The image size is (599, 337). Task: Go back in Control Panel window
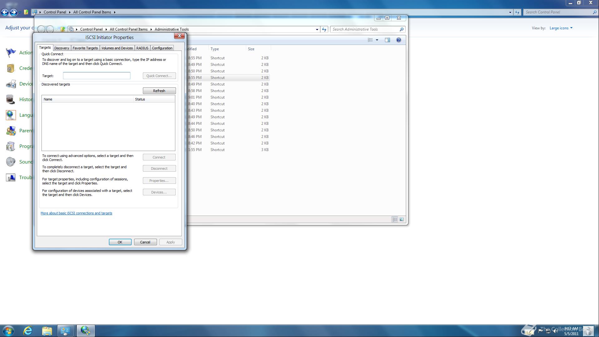5,12
